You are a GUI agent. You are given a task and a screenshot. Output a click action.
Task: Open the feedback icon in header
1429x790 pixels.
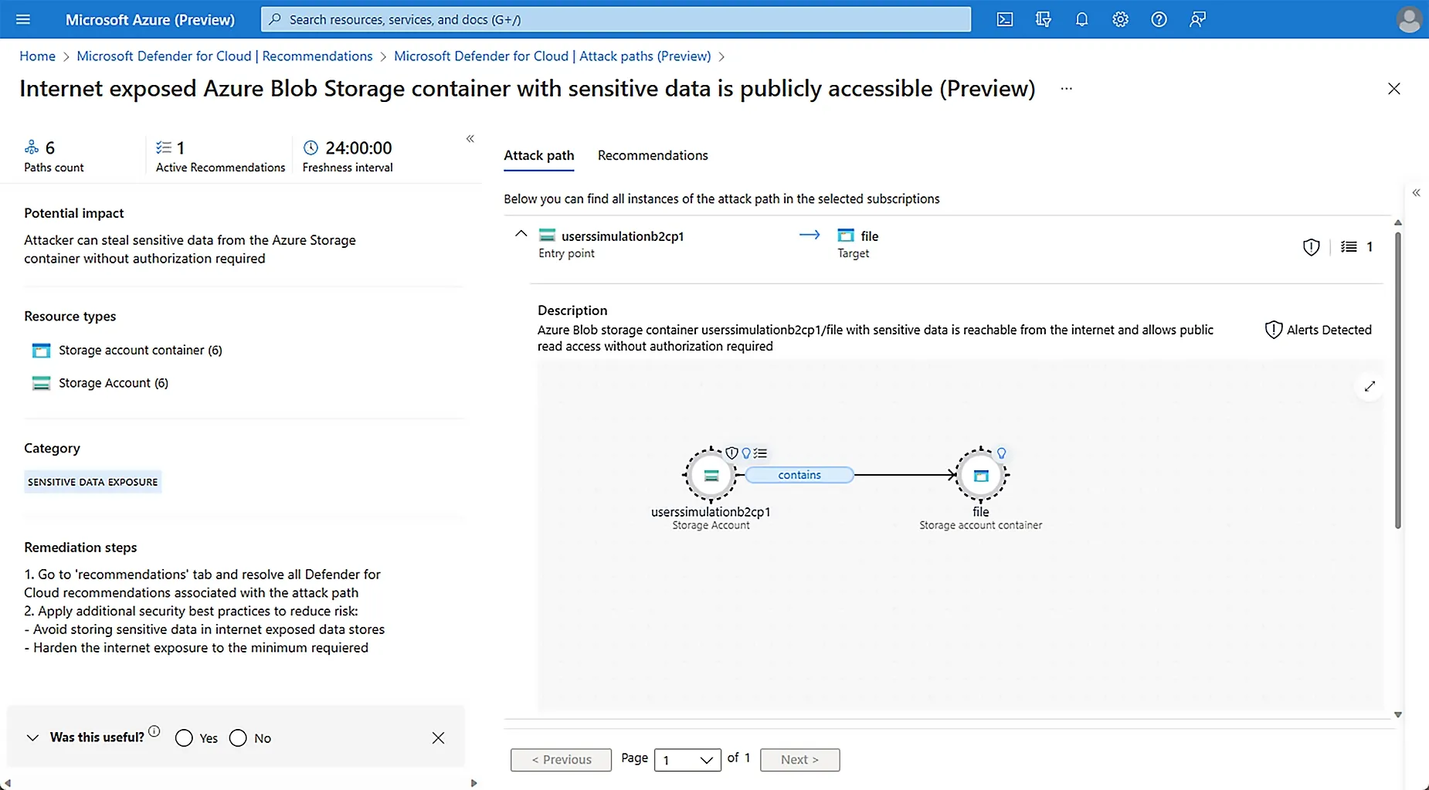point(1197,19)
